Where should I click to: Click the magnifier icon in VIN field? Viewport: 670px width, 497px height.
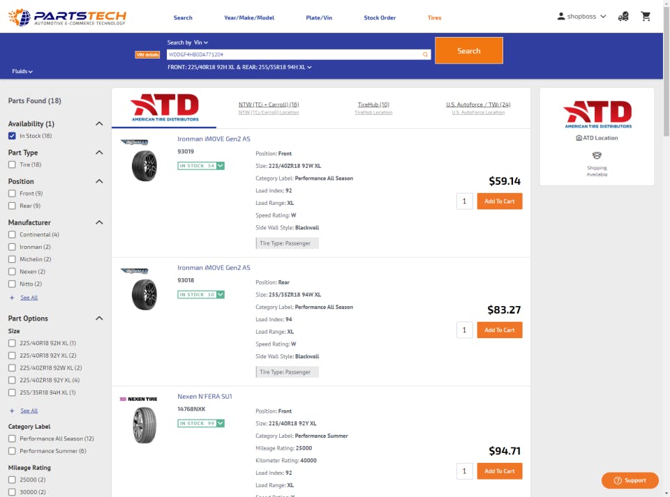click(x=425, y=54)
